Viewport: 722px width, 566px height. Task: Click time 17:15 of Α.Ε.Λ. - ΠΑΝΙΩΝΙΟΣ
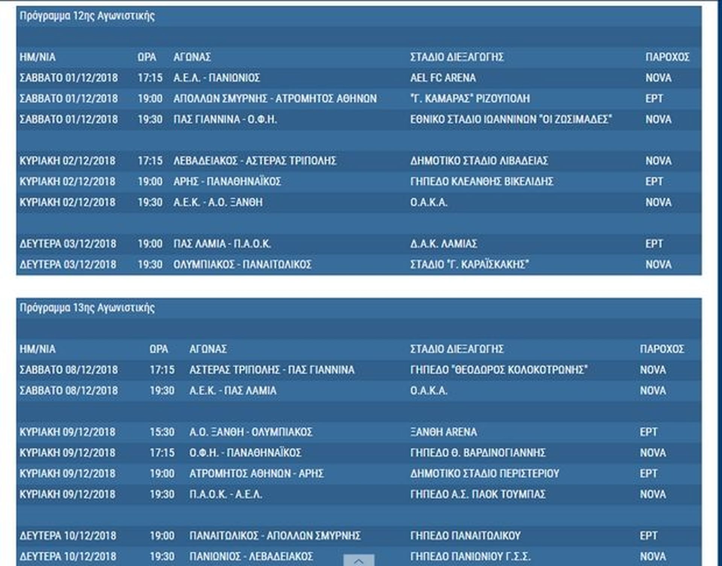click(x=150, y=78)
